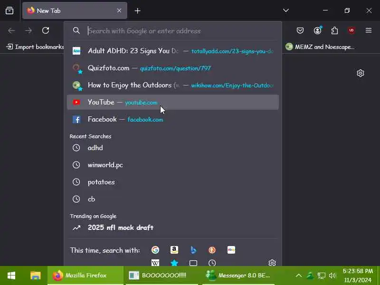Search this time with DuckDuckGo
This screenshot has width=380, height=285.
click(212, 250)
